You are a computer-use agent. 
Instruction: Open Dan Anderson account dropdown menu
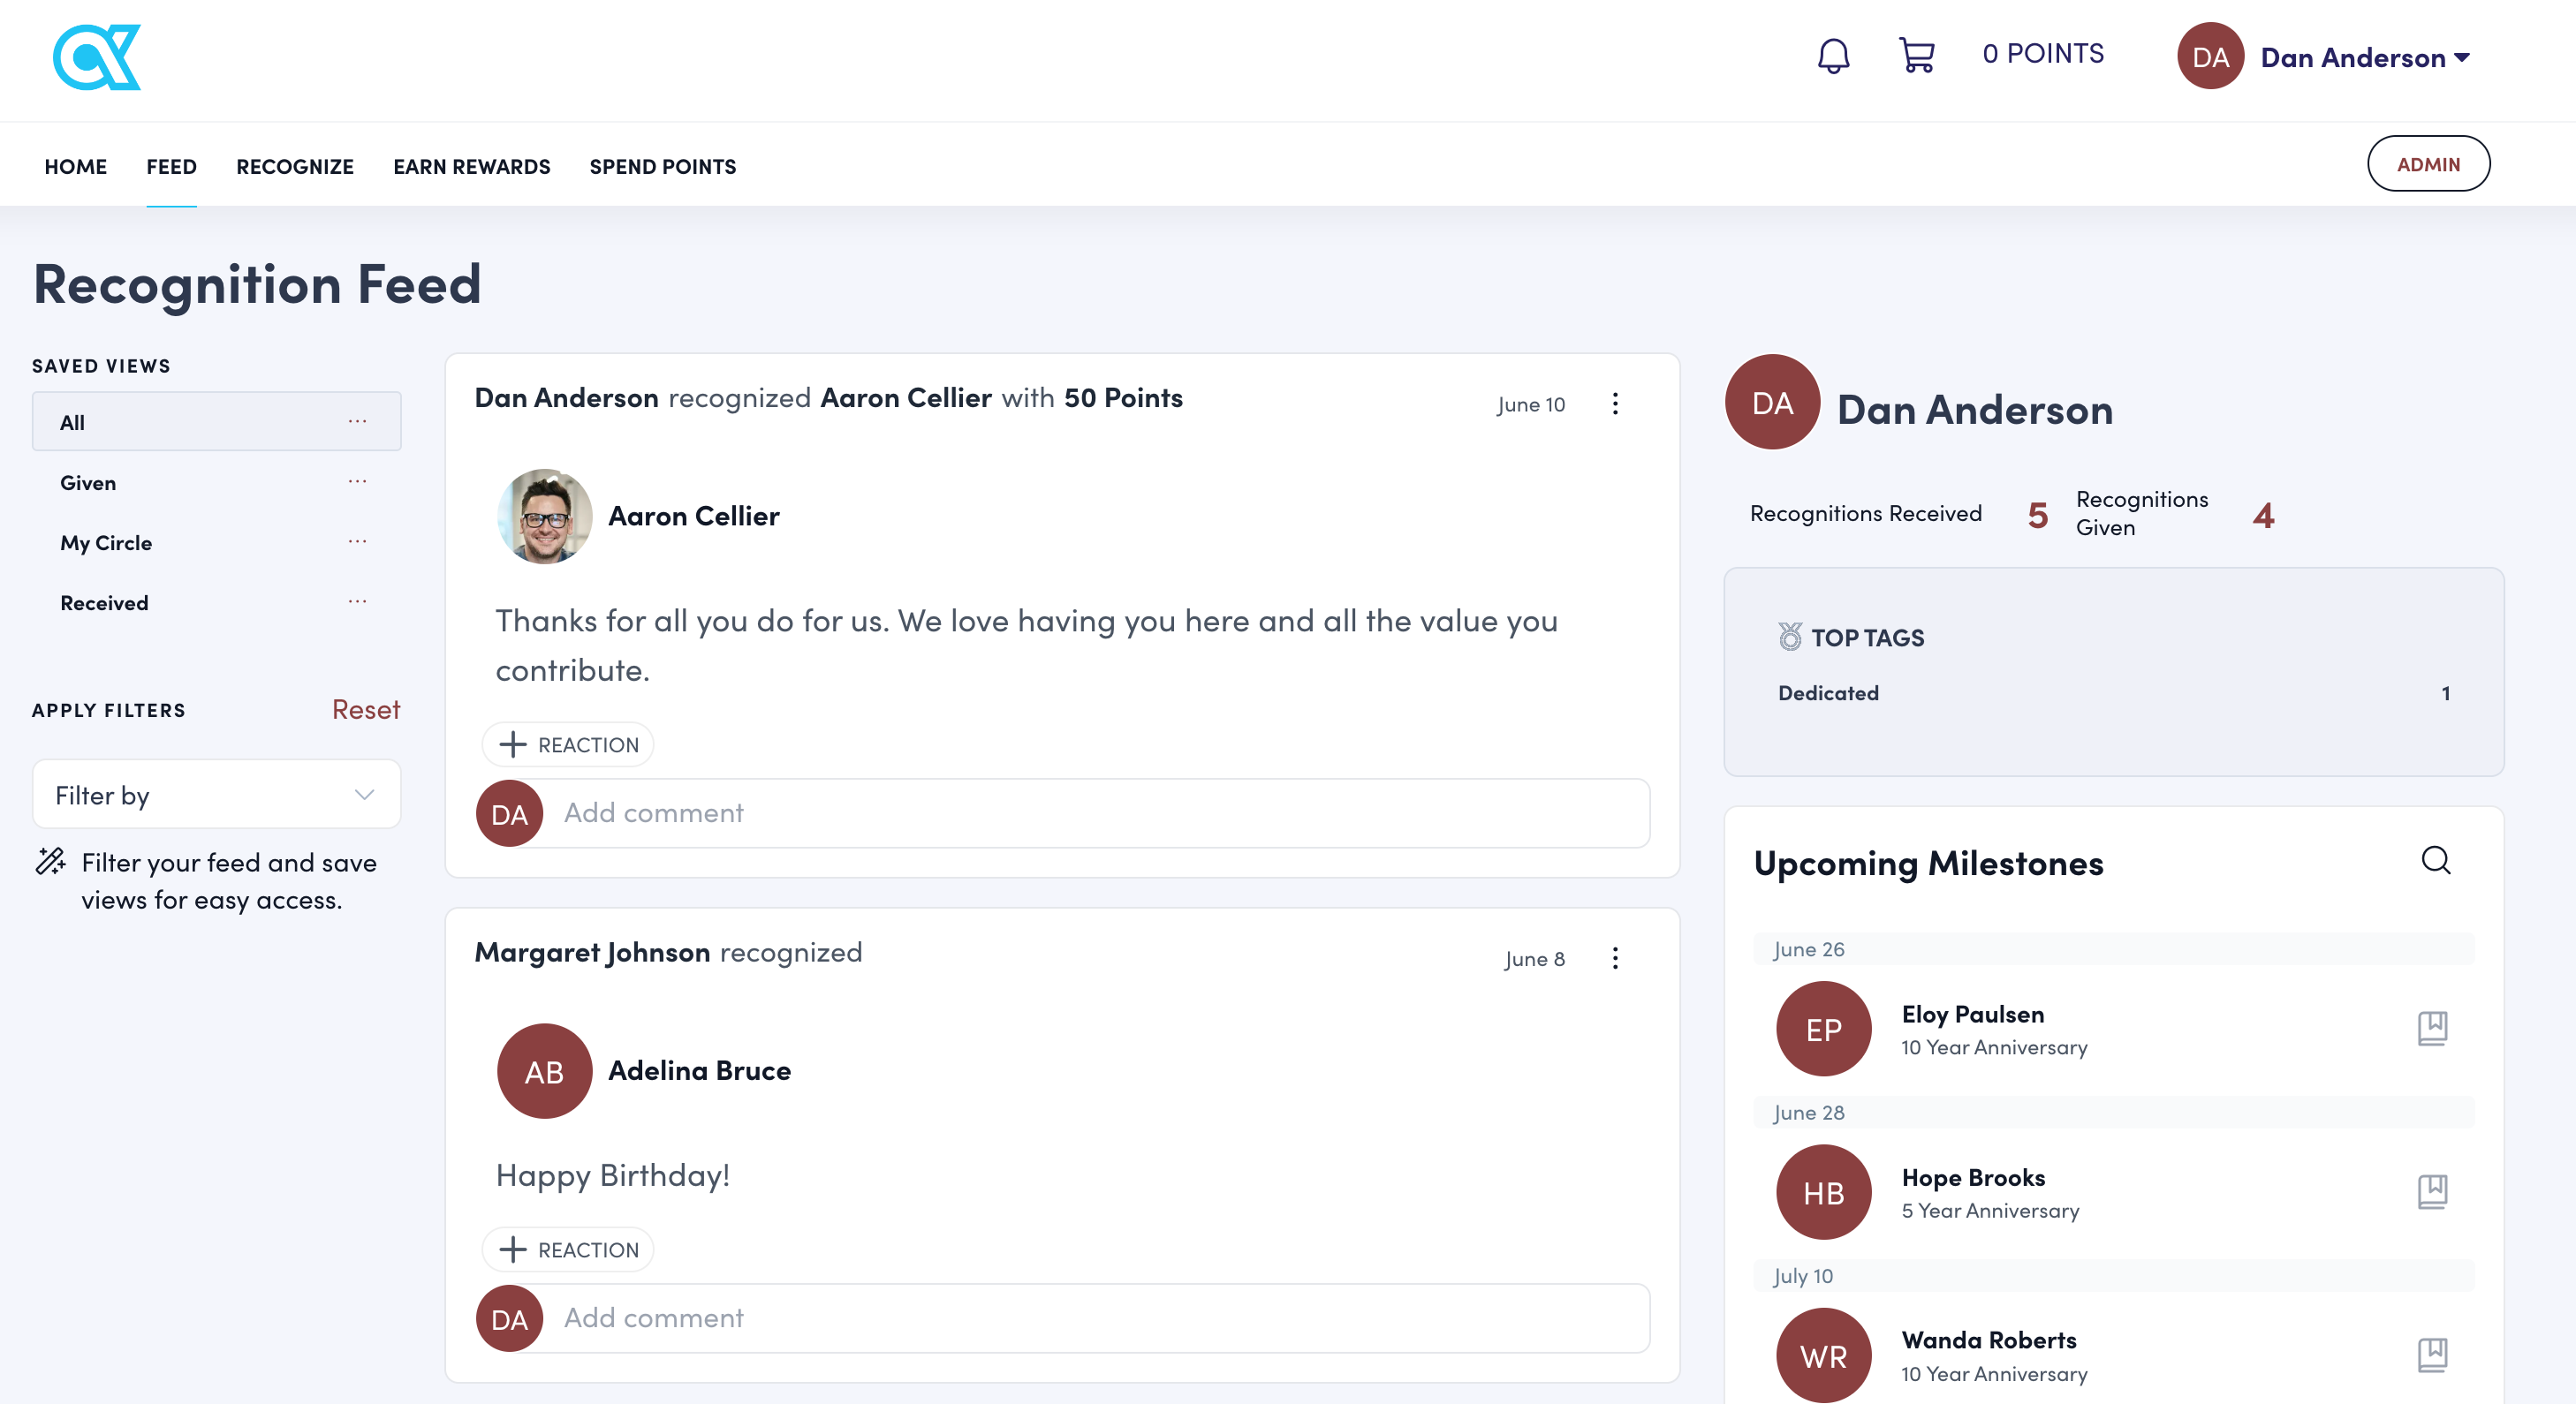coord(2364,58)
